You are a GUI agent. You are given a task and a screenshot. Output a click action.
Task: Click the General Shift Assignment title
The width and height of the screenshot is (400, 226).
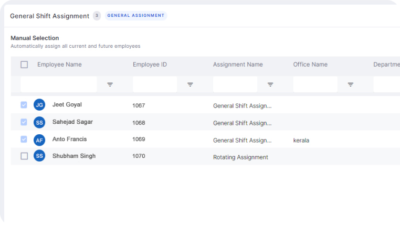click(50, 16)
